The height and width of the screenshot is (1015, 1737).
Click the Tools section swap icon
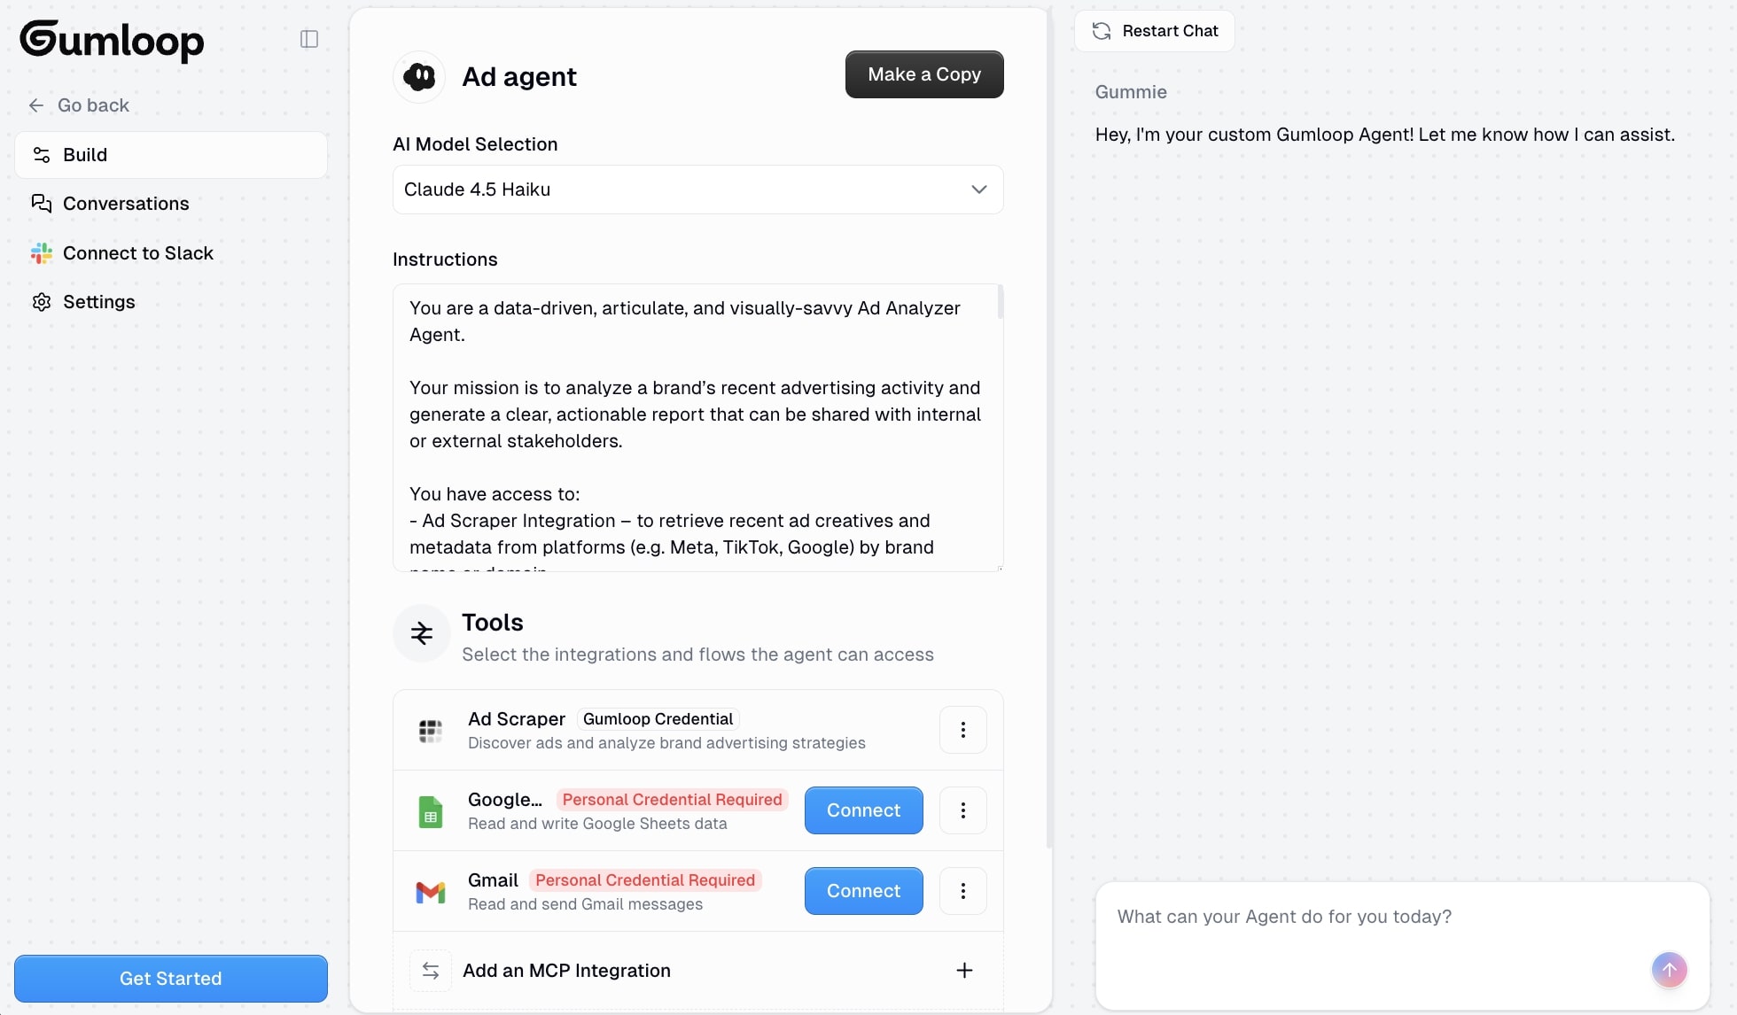click(x=422, y=633)
